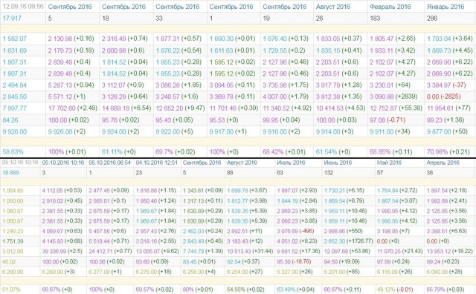
Task: Select the '3 012.08' cell
Action: (13, 251)
